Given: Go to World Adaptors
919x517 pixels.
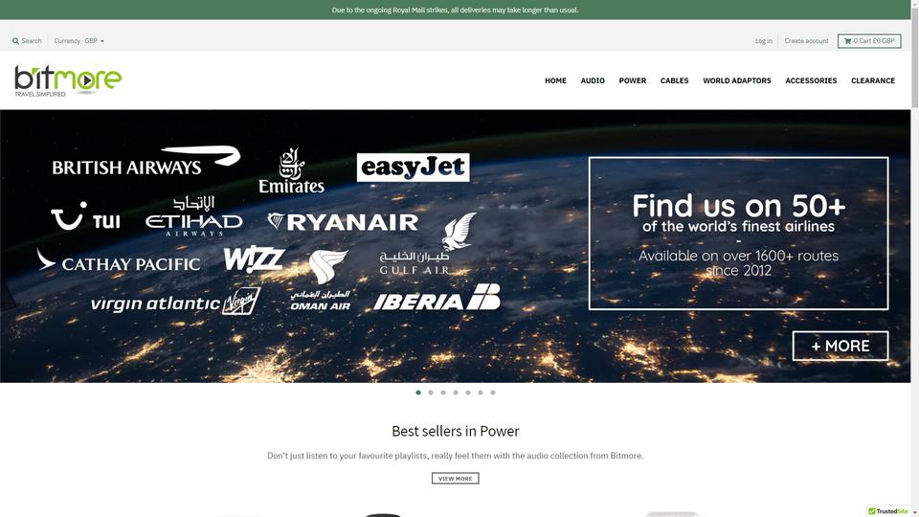Looking at the screenshot, I should point(737,80).
